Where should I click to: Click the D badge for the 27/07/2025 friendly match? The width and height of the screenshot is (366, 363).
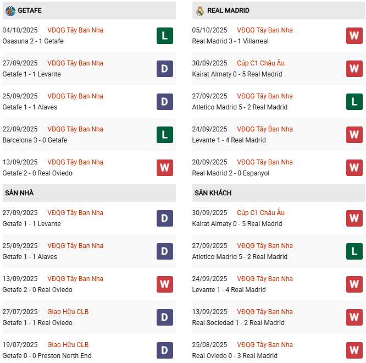(164, 317)
